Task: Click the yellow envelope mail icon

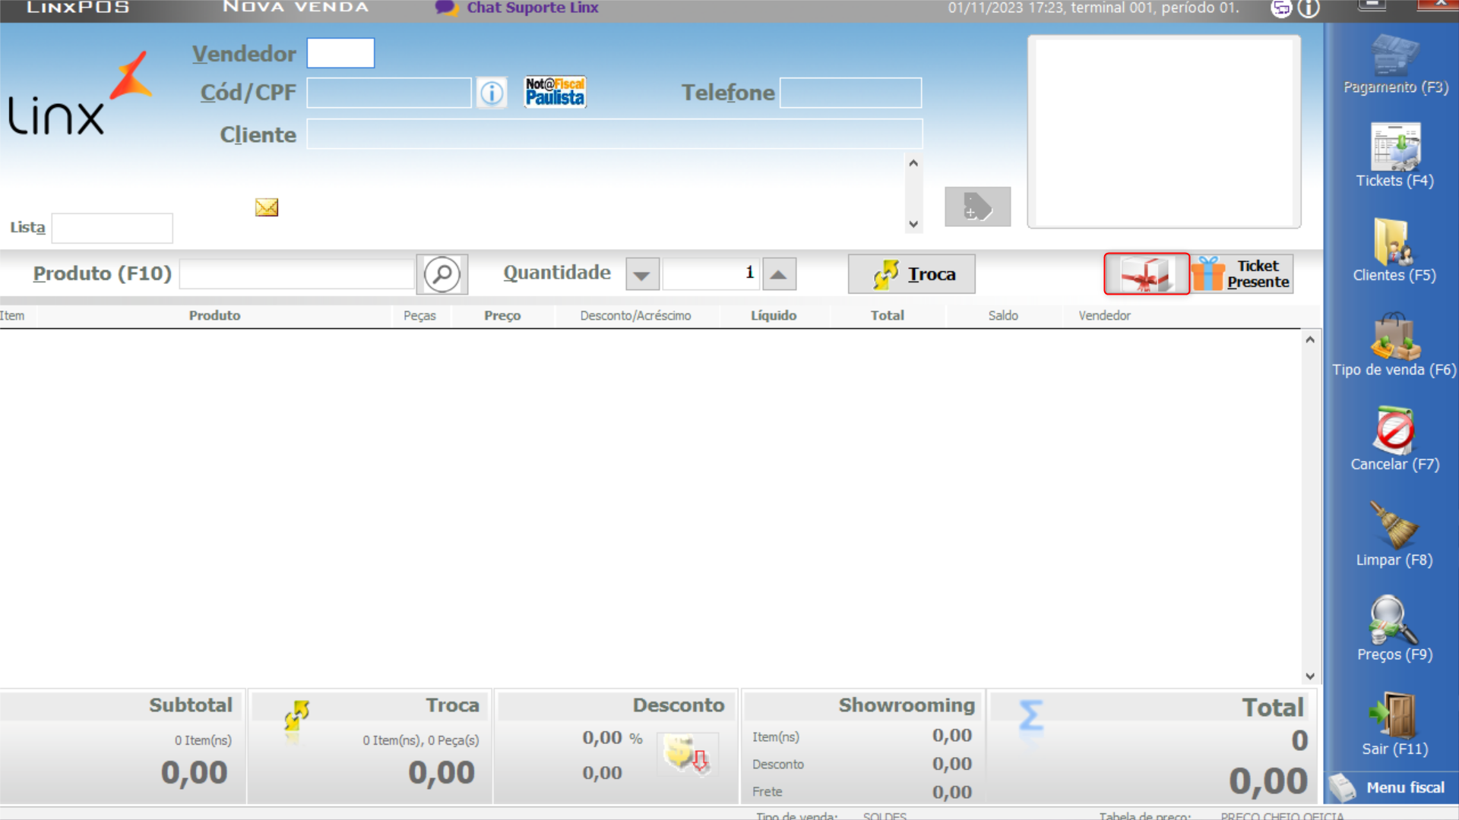Action: pos(267,207)
